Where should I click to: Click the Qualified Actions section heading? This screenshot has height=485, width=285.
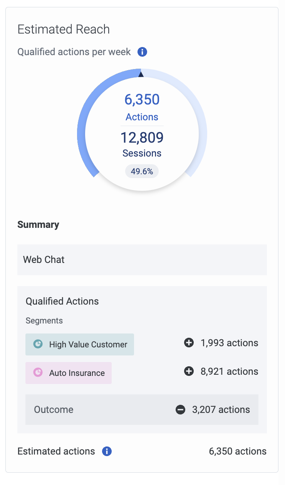(62, 301)
